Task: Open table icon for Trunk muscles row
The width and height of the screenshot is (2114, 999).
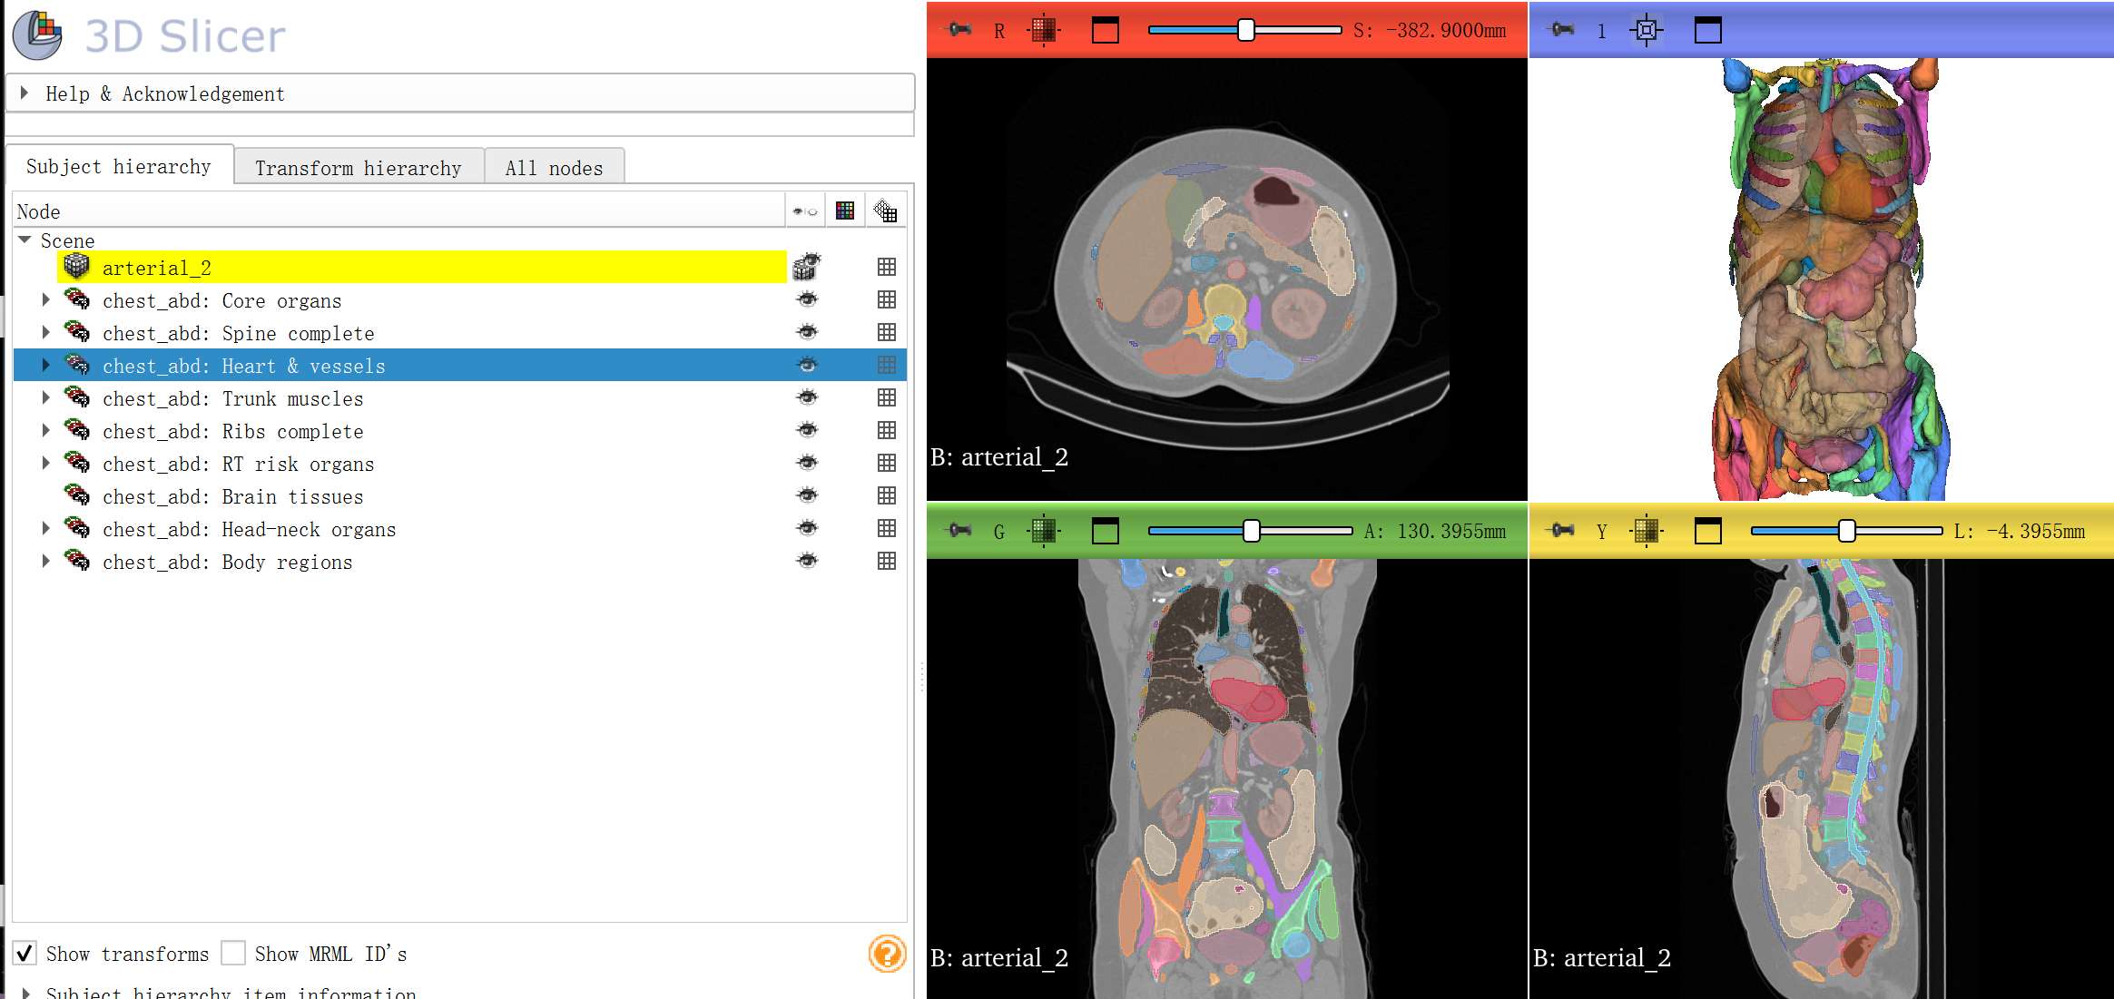Action: tap(887, 397)
